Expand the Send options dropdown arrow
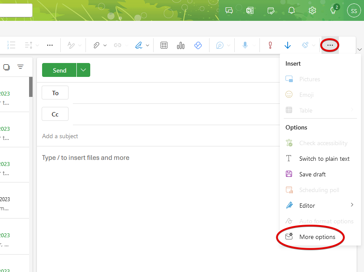364x272 pixels. [83, 70]
